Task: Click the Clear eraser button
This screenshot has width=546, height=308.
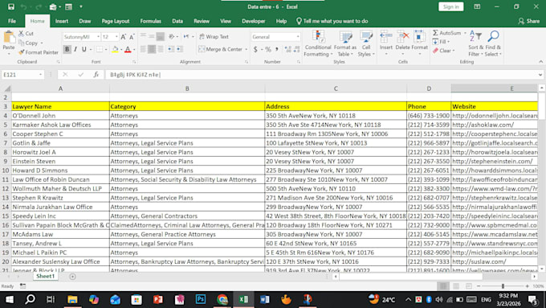Action: click(x=443, y=51)
